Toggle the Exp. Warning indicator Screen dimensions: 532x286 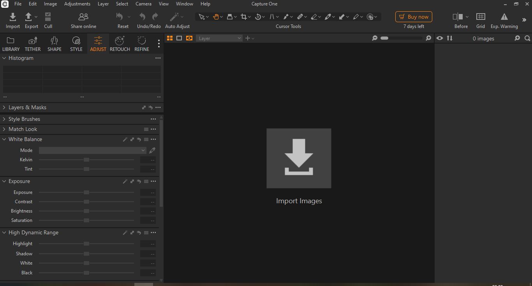(x=504, y=17)
